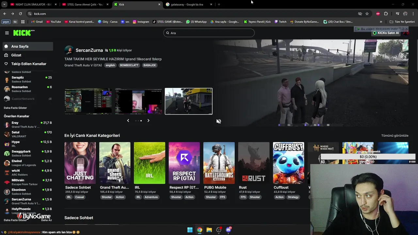418x235 pixels.
Task: Open Elwind channel in sidebar
Action: (x=28, y=163)
